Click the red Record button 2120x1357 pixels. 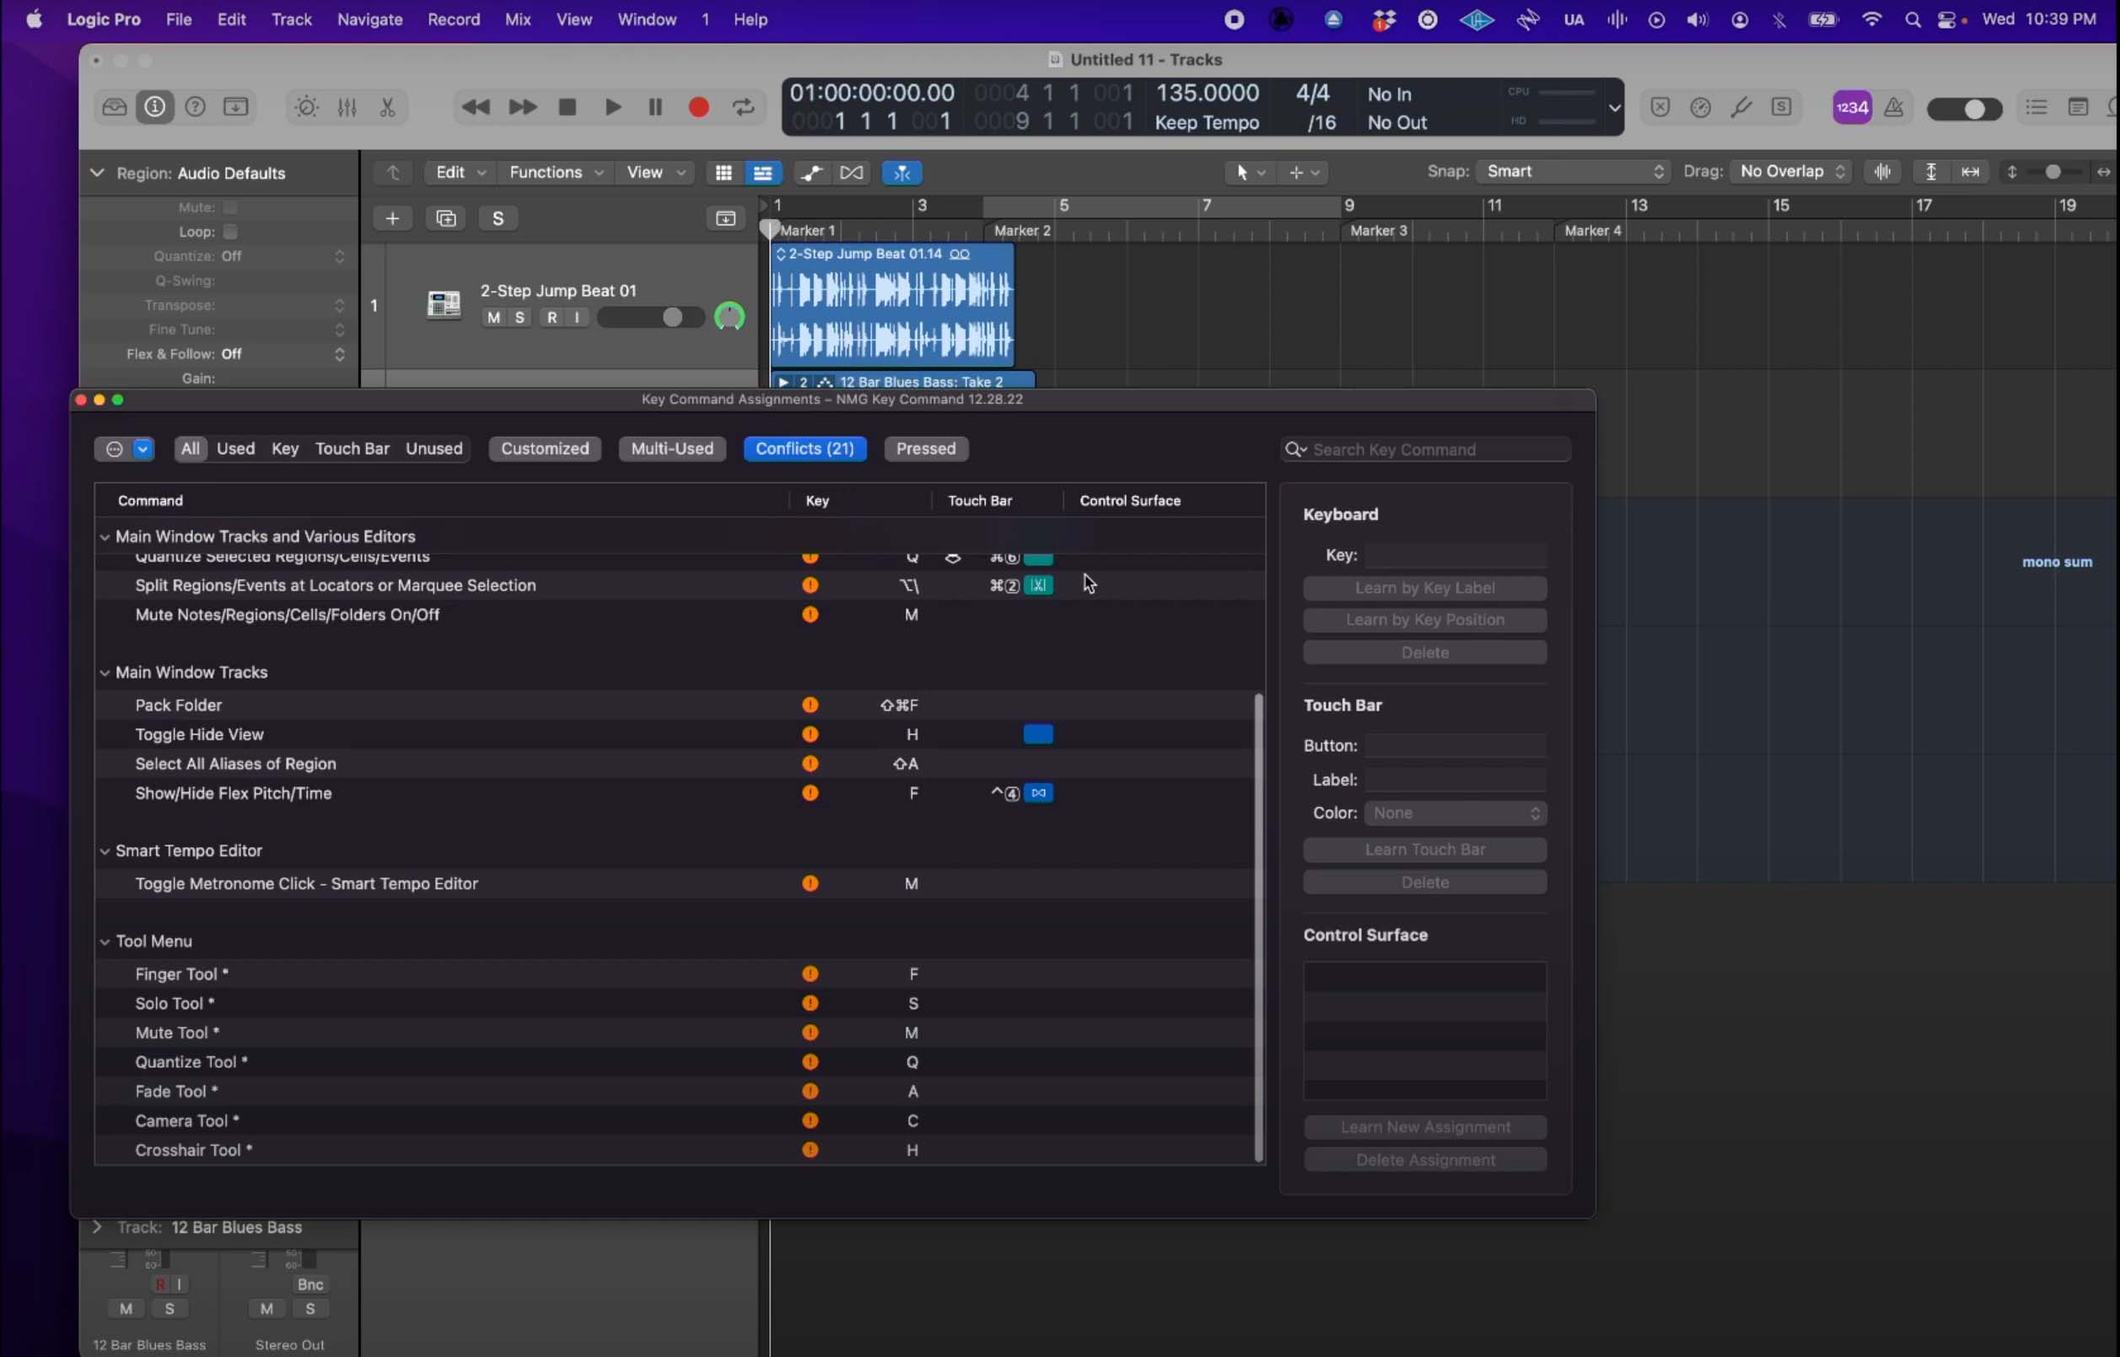(x=699, y=108)
